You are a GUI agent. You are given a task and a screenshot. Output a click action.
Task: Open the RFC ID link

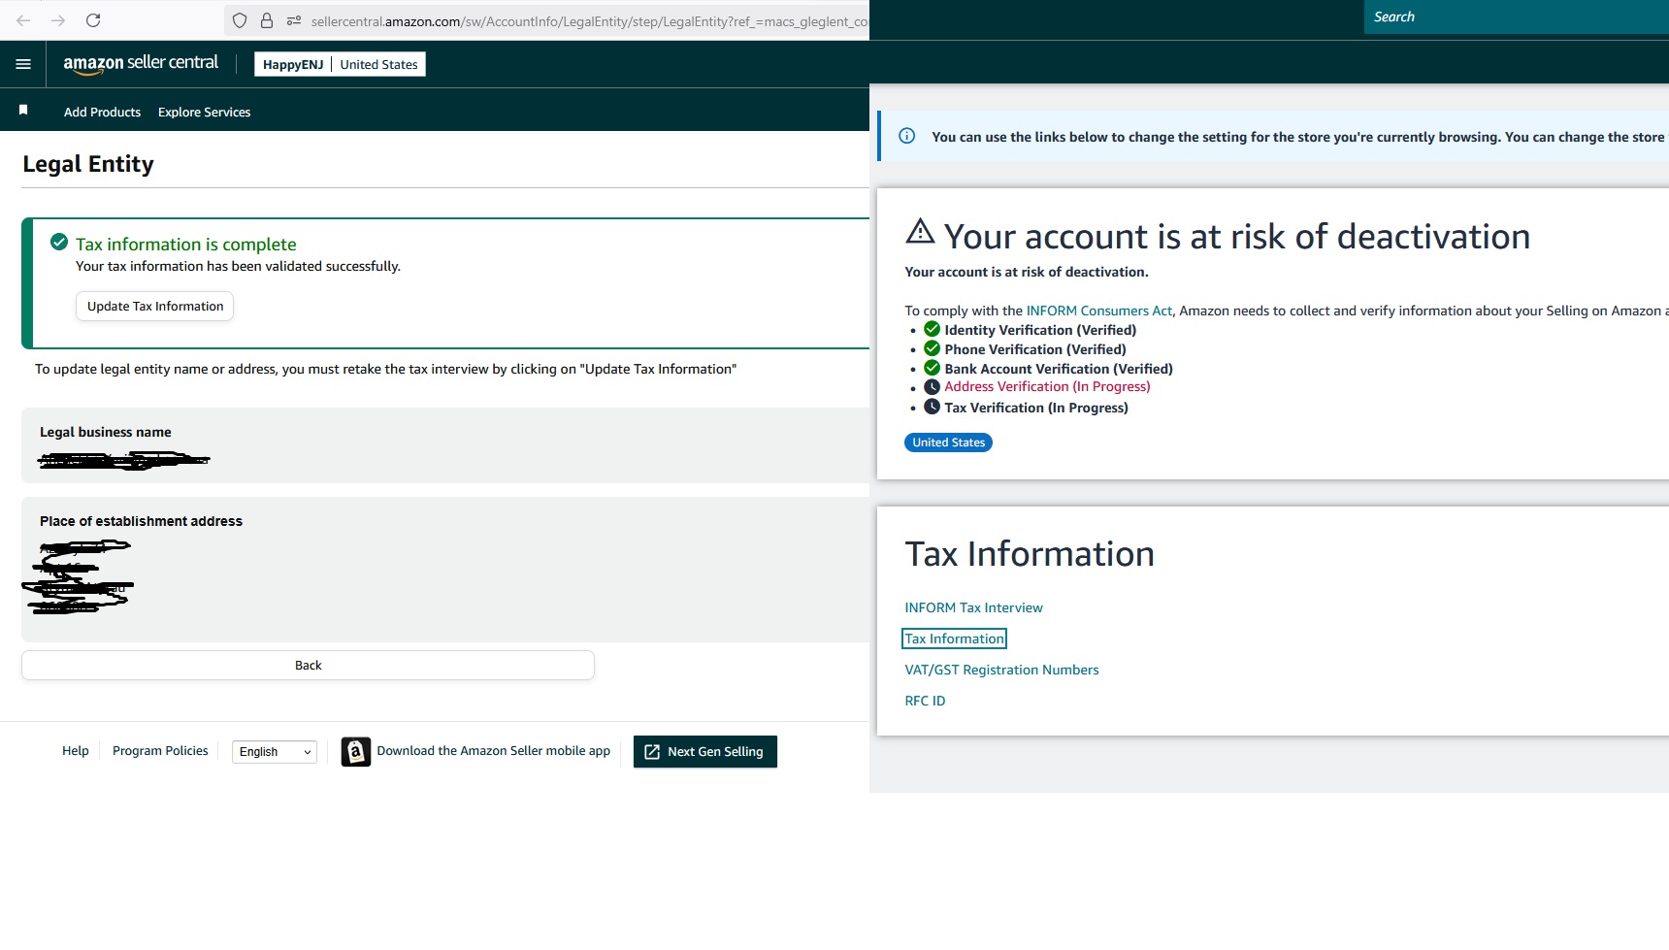(x=925, y=701)
